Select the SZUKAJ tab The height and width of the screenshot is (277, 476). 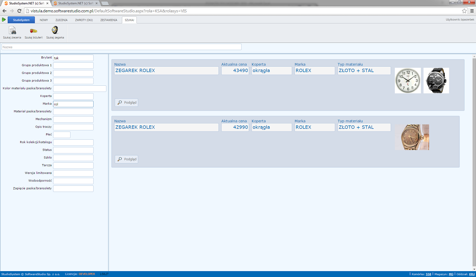[x=129, y=20]
